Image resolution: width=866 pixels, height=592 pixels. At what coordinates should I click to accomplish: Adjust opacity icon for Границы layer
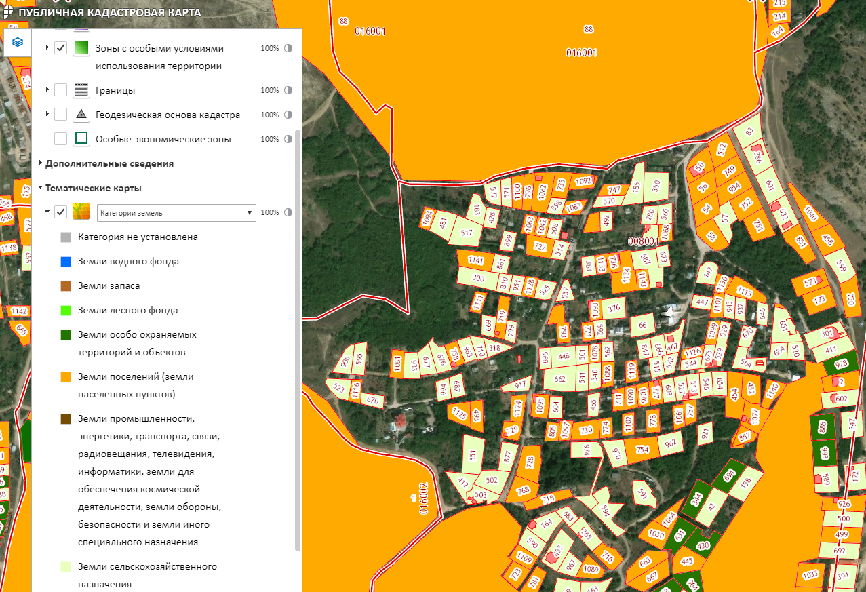coord(288,90)
